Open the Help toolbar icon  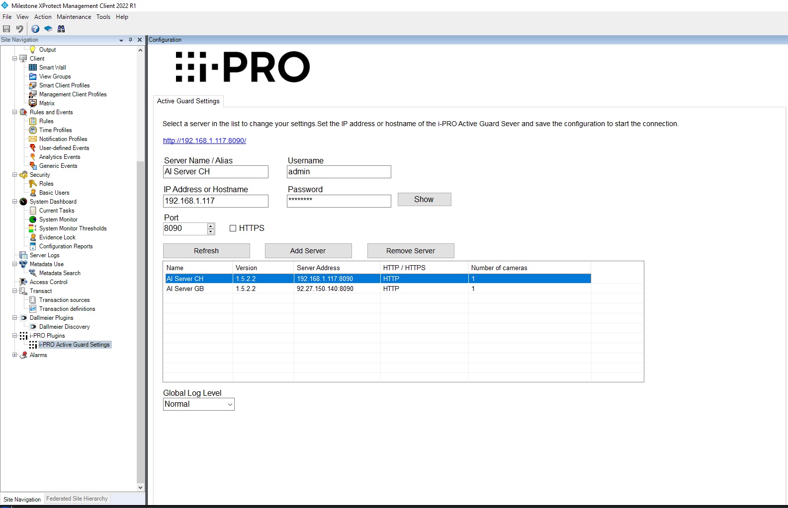point(35,29)
